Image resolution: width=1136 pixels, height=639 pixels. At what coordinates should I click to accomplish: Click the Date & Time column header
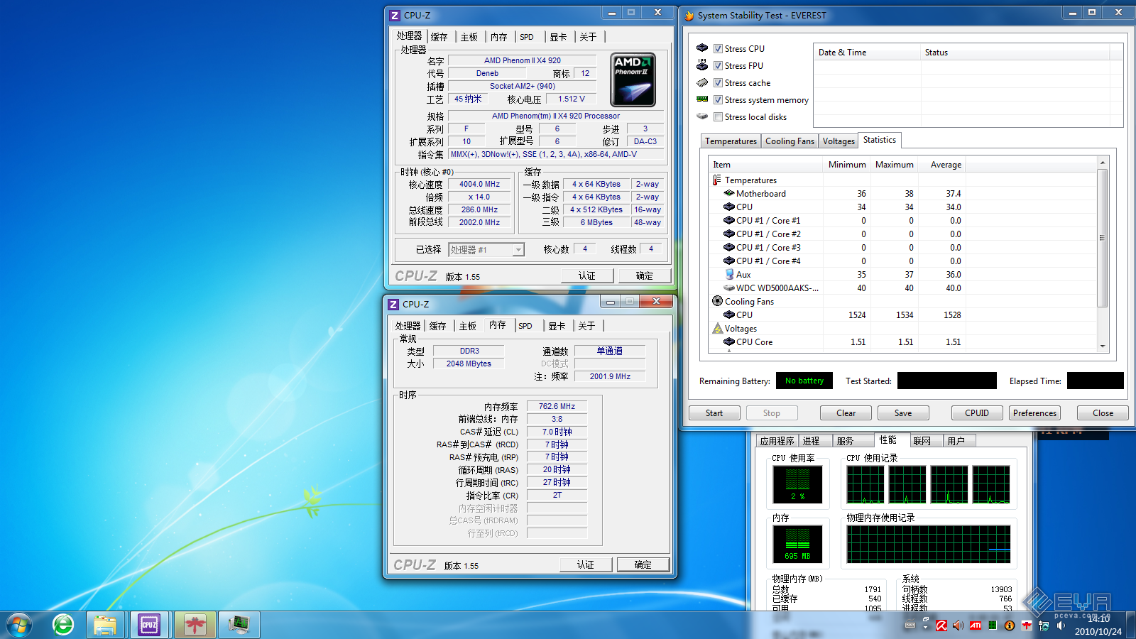coord(866,52)
